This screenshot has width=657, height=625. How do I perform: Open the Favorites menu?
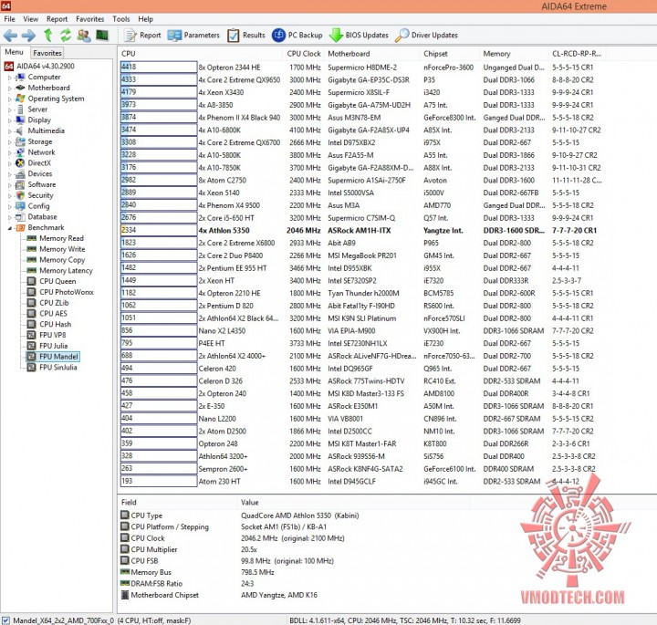tap(90, 19)
